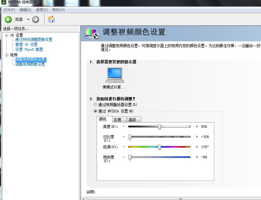Open the 编辑(E) menu
This screenshot has height=200, width=261.
click(x=25, y=10)
